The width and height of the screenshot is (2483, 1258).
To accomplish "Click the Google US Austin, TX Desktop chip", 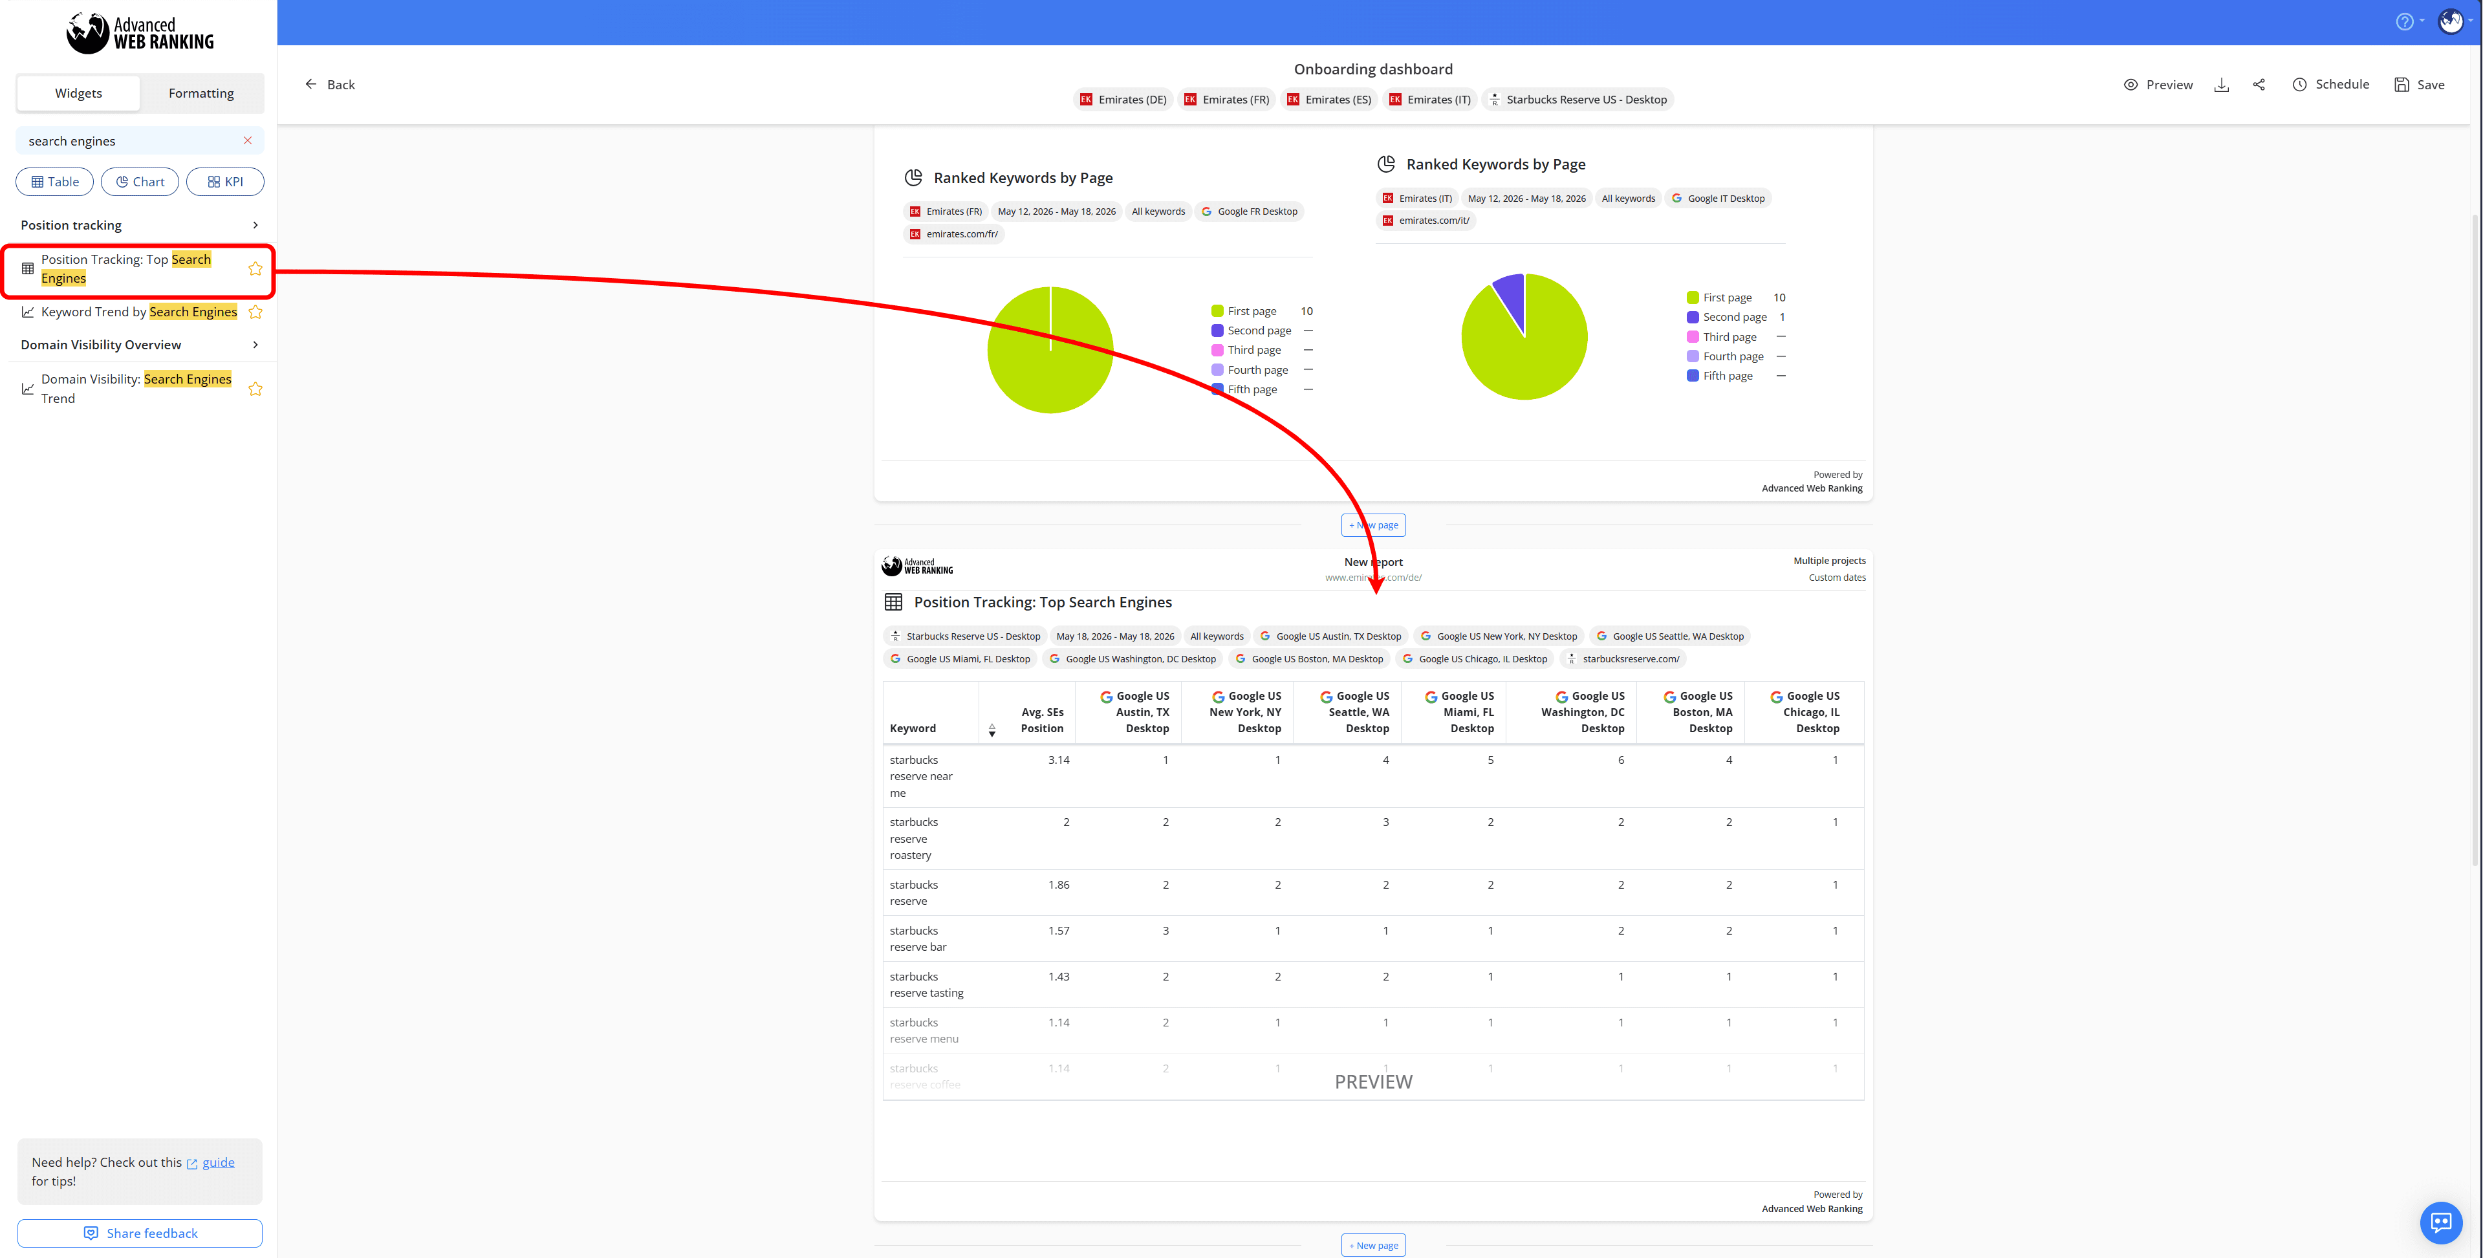I will pyautogui.click(x=1330, y=636).
